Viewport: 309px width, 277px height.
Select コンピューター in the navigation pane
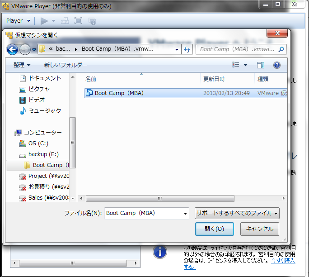point(38,133)
